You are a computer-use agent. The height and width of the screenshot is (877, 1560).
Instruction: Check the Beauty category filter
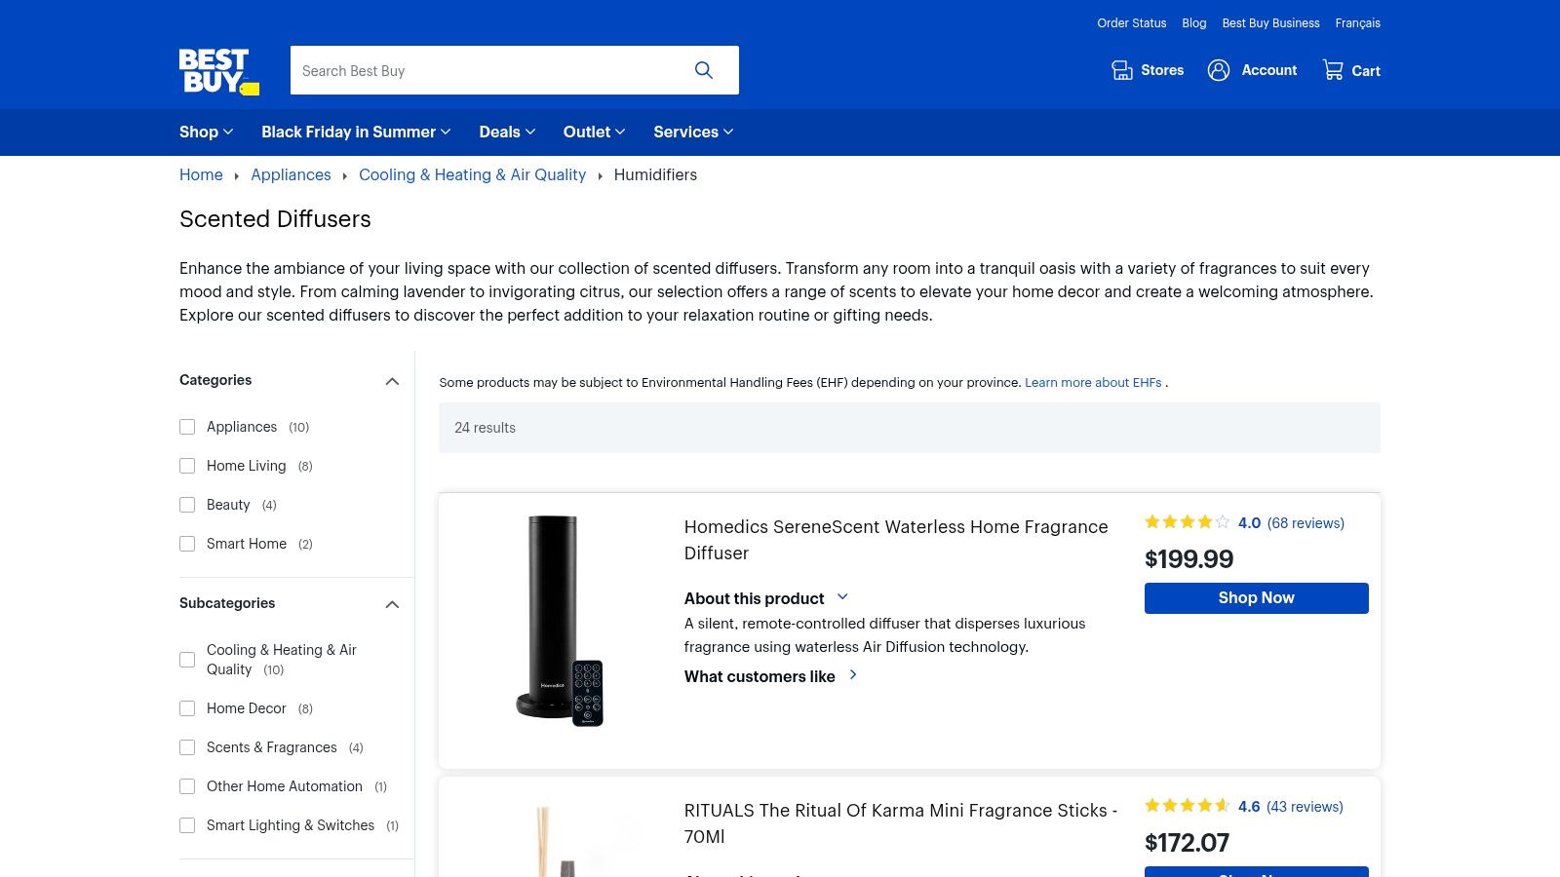click(187, 505)
